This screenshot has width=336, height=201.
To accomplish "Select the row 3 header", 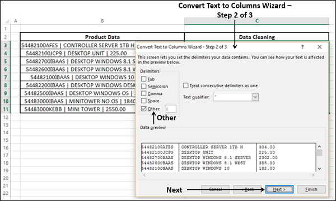I will click(x=6, y=45).
